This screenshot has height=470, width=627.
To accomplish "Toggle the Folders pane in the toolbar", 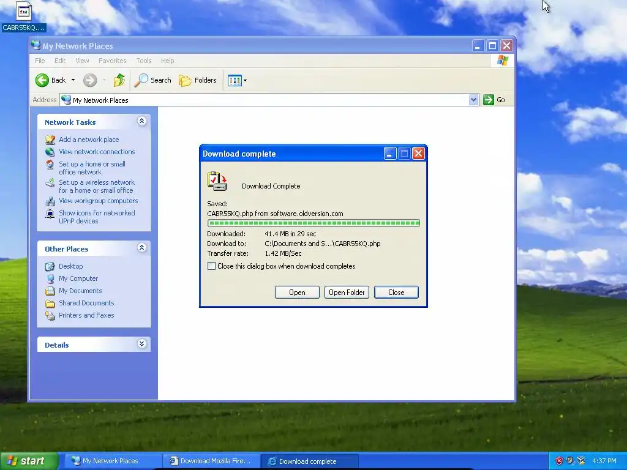I will [x=198, y=80].
